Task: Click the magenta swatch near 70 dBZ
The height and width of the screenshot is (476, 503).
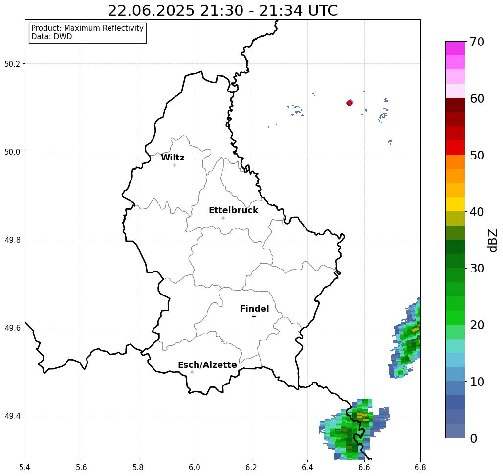Action: pyautogui.click(x=455, y=48)
